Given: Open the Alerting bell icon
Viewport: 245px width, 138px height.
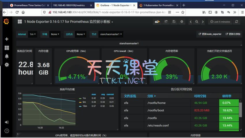Looking at the screenshot, I should 7,56.
